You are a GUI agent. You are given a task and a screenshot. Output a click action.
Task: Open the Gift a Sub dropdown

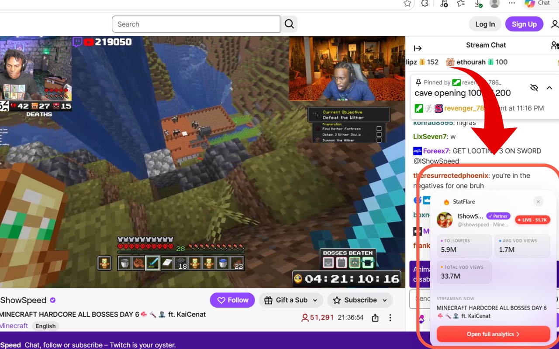click(x=291, y=300)
